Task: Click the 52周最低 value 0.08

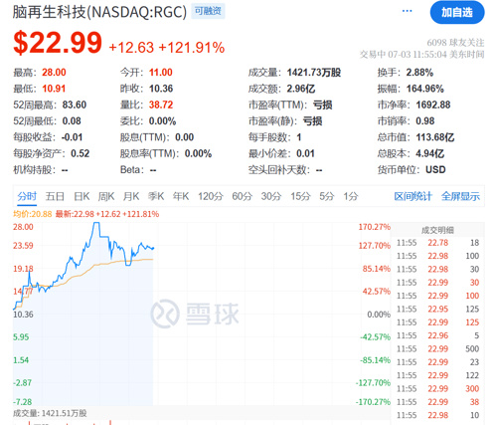Action: point(72,121)
